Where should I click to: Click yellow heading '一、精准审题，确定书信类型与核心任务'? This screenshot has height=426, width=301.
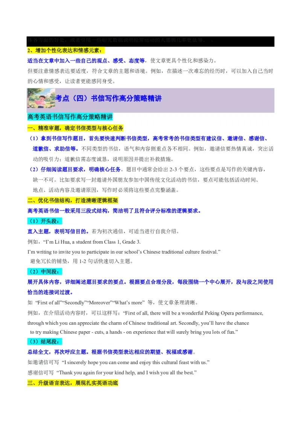click(x=76, y=128)
